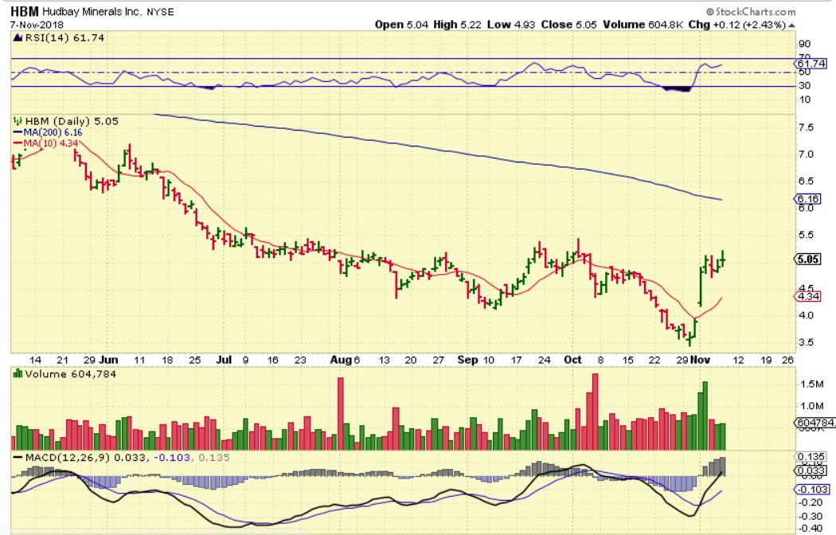The width and height of the screenshot is (836, 535).
Task: Click the HBM ticker symbol in header
Action: tap(24, 12)
